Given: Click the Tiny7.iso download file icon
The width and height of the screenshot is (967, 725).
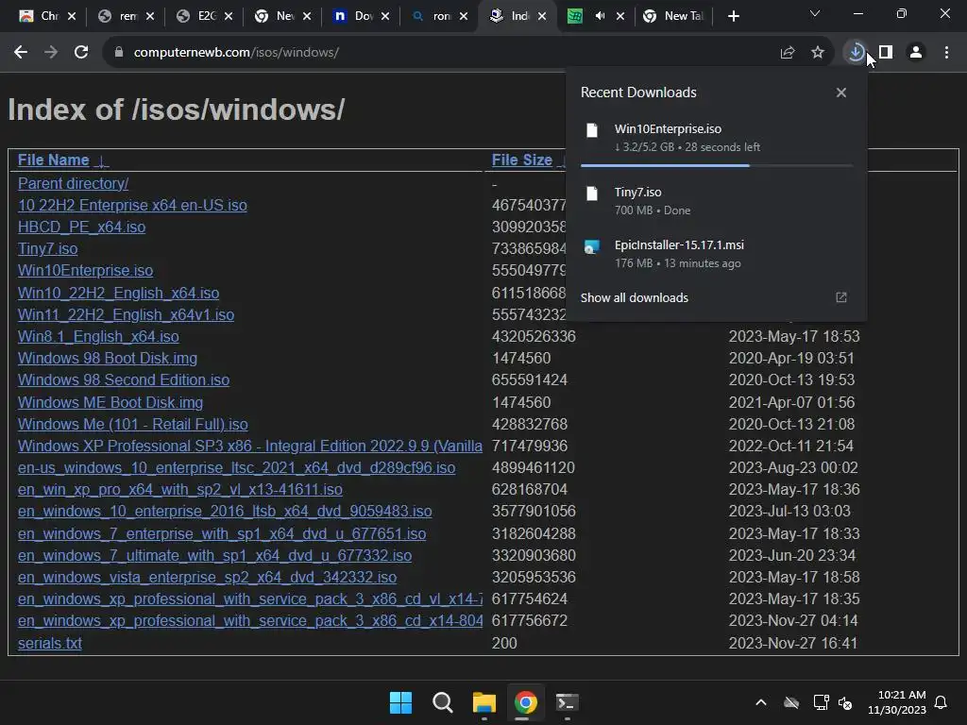Looking at the screenshot, I should [x=592, y=194].
